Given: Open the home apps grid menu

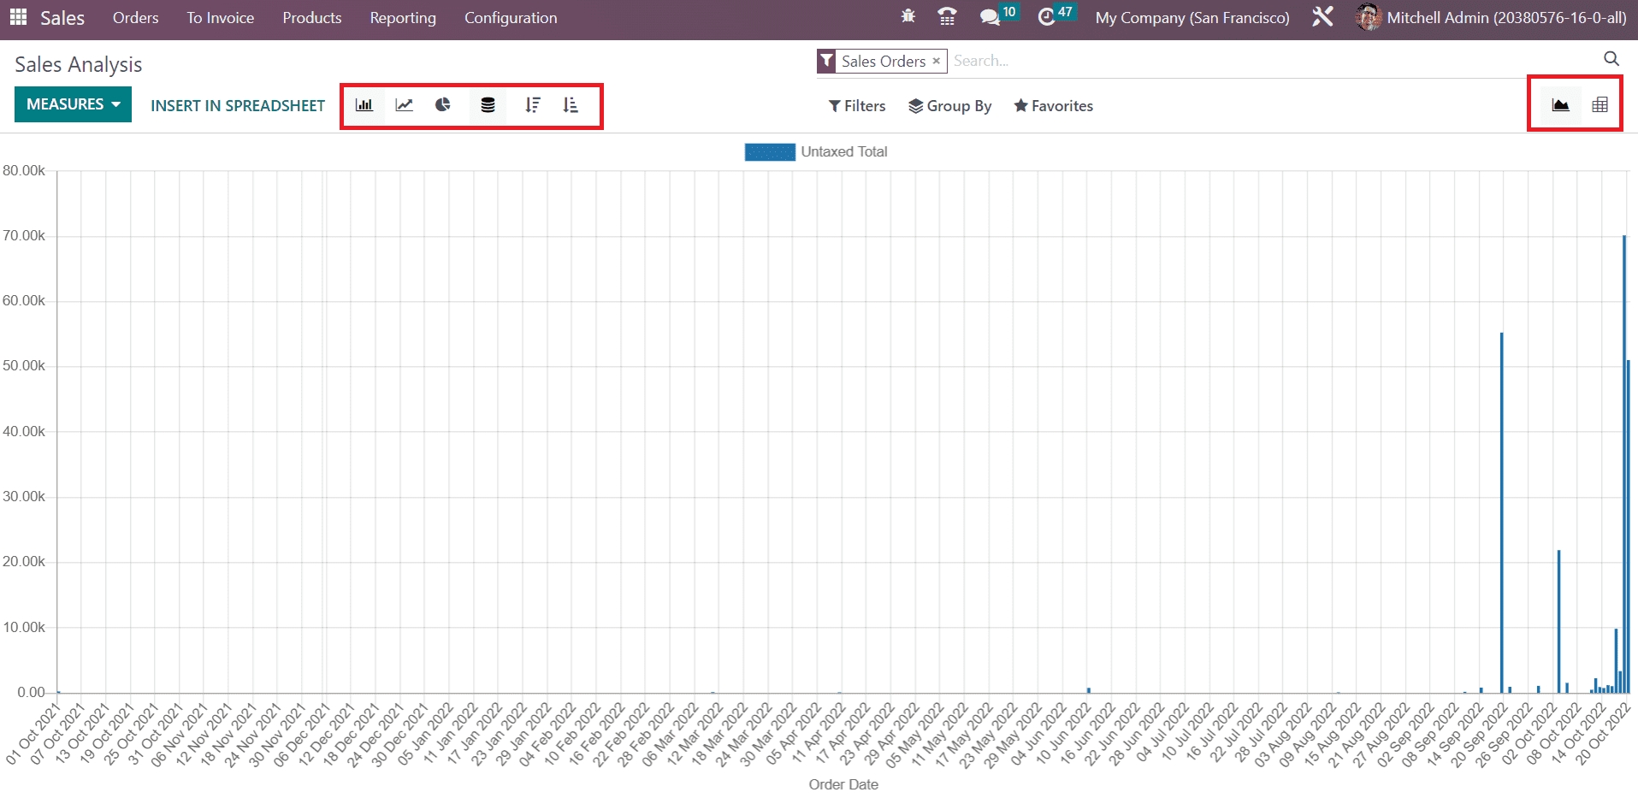Looking at the screenshot, I should coord(18,17).
